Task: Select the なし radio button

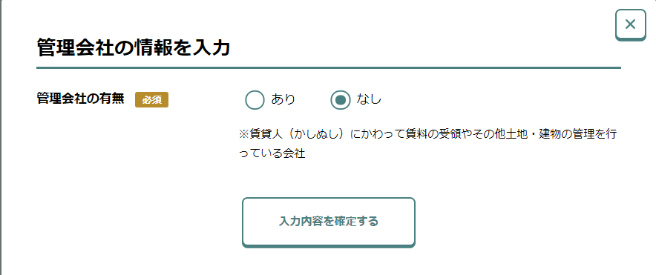Action: coord(340,100)
